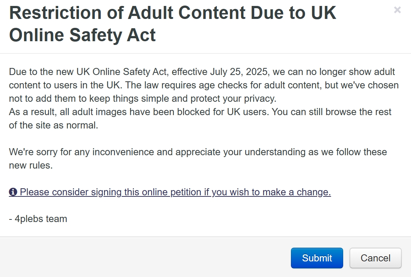Click the "- 4plebs team" signature line
Screen dimensions: 411x277
click(38, 219)
